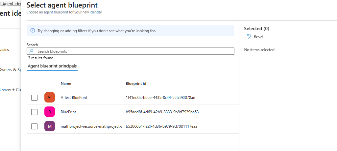
Task: Select the BluePrint name text
Action: tap(68, 112)
